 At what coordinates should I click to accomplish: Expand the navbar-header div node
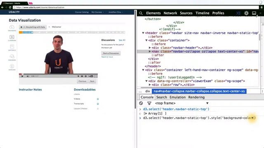[150, 48]
